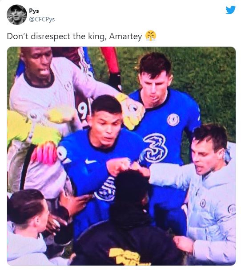Screen dimensions: 241x270
Task: Click the blue Twitter bird logo
Action: coord(230,10)
